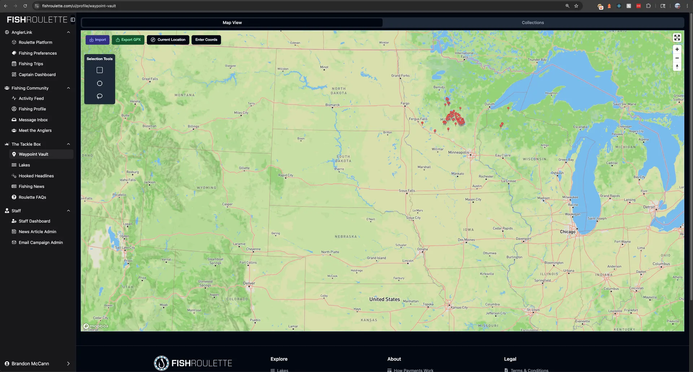Screen dimensions: 693x372
Task: Click the Export GPX button
Action: (x=128, y=40)
